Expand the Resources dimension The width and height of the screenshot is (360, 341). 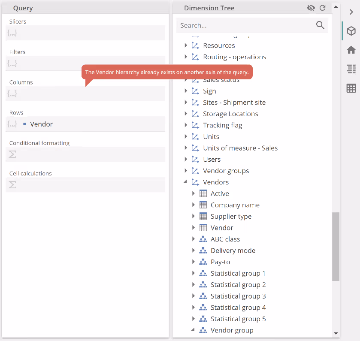click(186, 45)
